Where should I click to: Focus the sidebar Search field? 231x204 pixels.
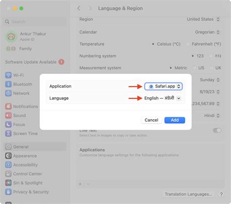click(35, 21)
